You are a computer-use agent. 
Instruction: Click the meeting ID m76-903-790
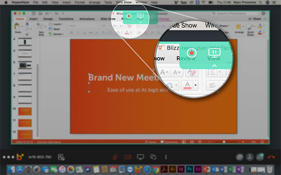point(40,157)
